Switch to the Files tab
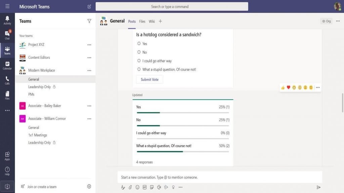Viewport: 344px width, 193px height. (142, 21)
